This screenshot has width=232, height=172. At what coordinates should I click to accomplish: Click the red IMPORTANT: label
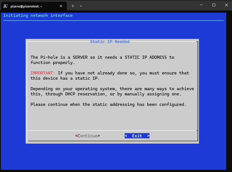(x=43, y=73)
